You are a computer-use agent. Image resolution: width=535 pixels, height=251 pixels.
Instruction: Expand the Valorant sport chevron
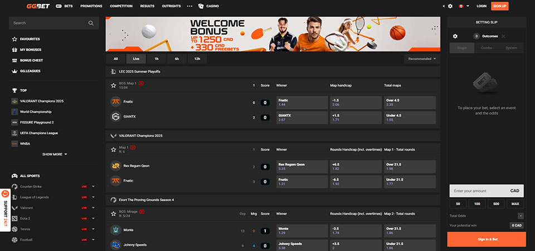93,207
